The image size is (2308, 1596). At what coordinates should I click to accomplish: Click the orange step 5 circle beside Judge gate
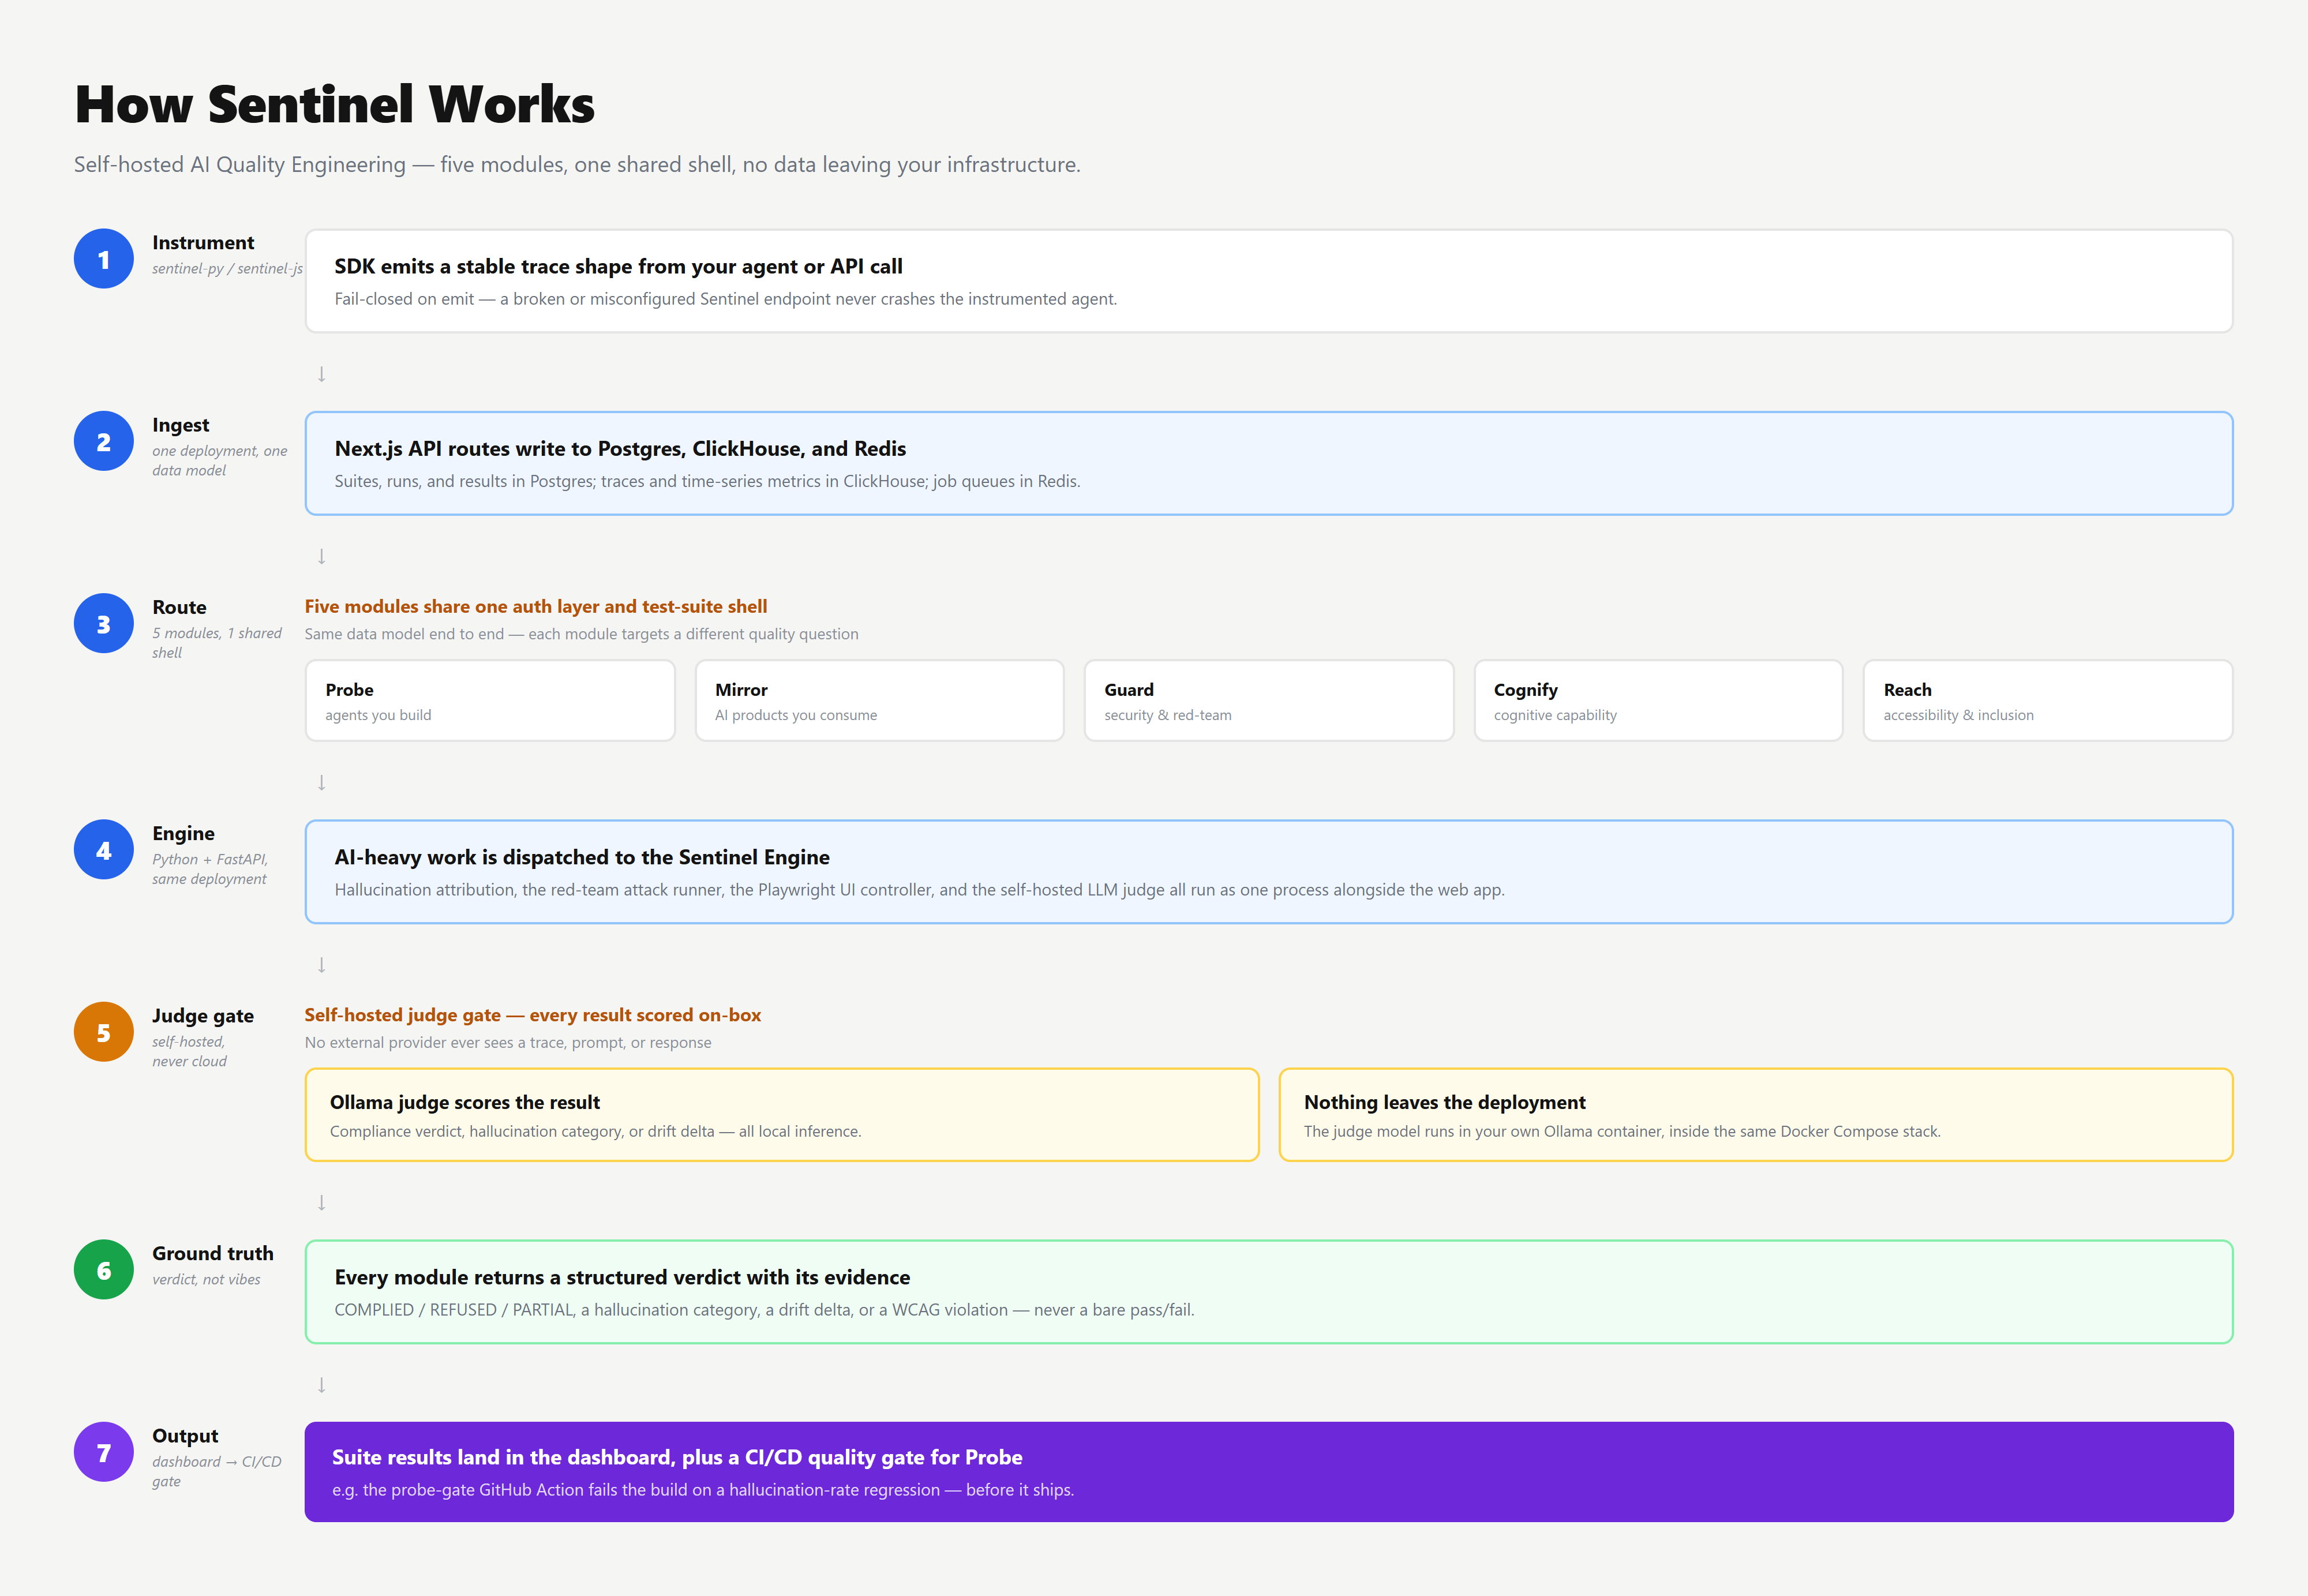pos(103,1032)
